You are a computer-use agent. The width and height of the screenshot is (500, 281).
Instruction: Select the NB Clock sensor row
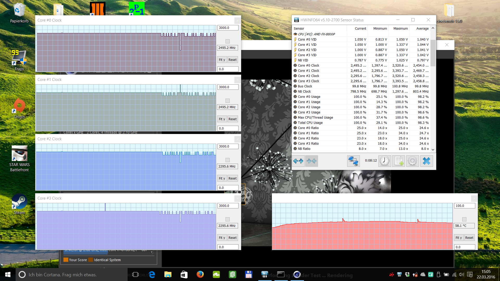click(361, 92)
